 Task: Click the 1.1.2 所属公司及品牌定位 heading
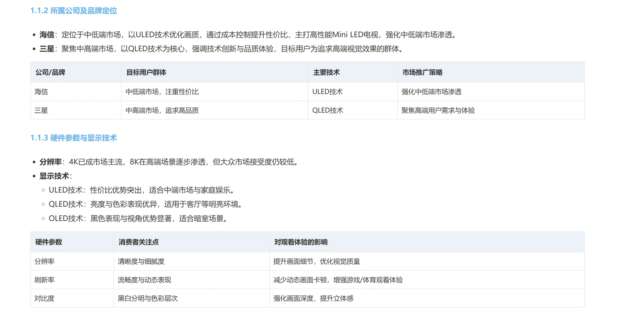[74, 11]
